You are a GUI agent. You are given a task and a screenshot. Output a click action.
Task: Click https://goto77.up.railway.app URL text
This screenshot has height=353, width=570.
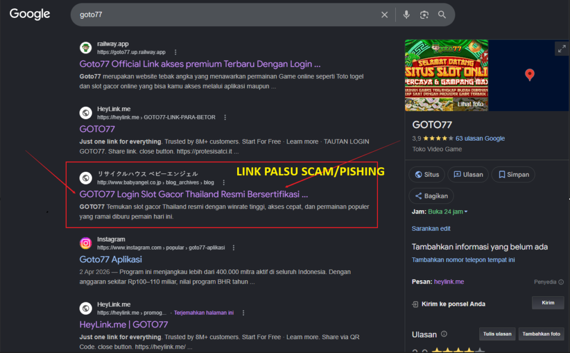pyautogui.click(x=131, y=52)
